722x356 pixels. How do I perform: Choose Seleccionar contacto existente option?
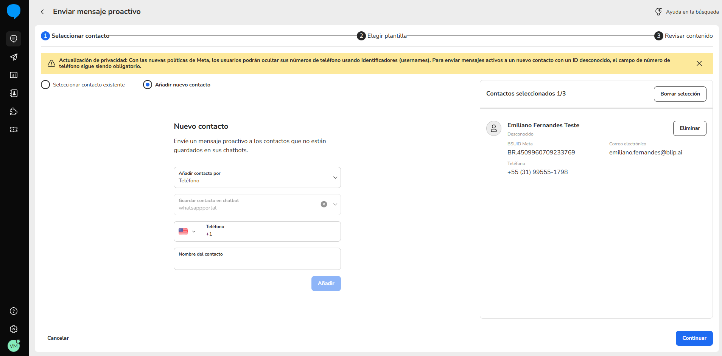coord(83,85)
